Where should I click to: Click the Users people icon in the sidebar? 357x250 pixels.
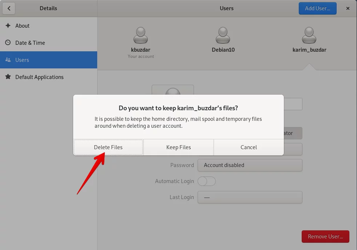(x=8, y=60)
